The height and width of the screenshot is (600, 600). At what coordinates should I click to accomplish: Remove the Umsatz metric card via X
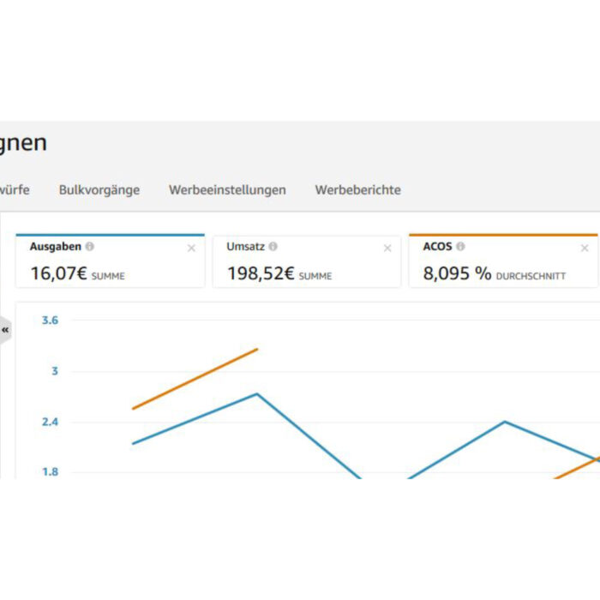point(387,249)
